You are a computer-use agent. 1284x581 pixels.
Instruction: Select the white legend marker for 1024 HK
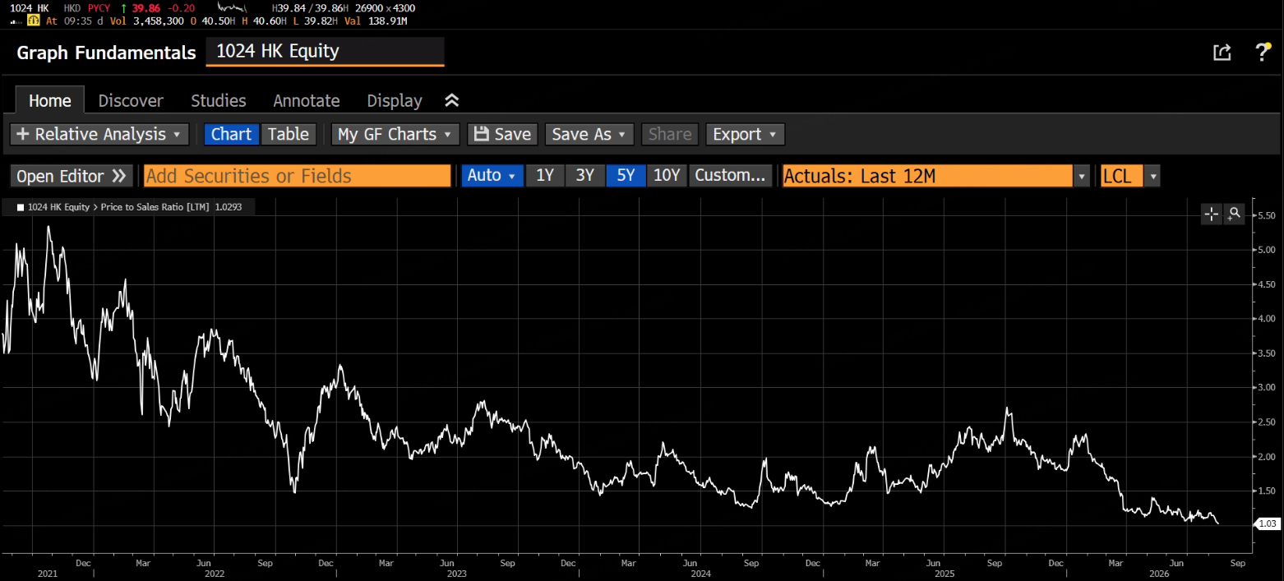click(21, 208)
